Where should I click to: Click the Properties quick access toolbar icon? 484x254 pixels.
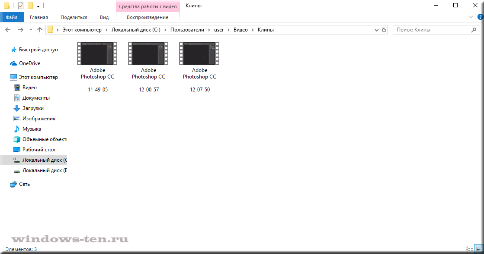coord(20,6)
